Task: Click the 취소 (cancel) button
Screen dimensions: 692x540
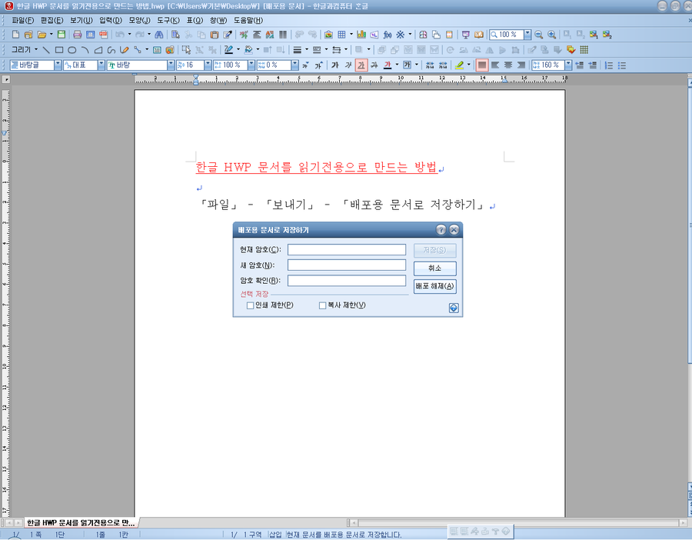Action: [434, 268]
